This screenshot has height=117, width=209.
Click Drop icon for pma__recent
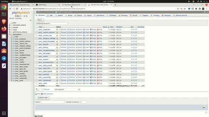(98, 56)
